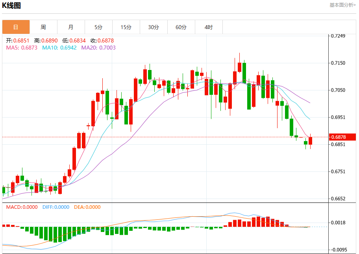The image size is (359, 254).
Task: Open the 30分 interval tab
Action: click(x=154, y=27)
